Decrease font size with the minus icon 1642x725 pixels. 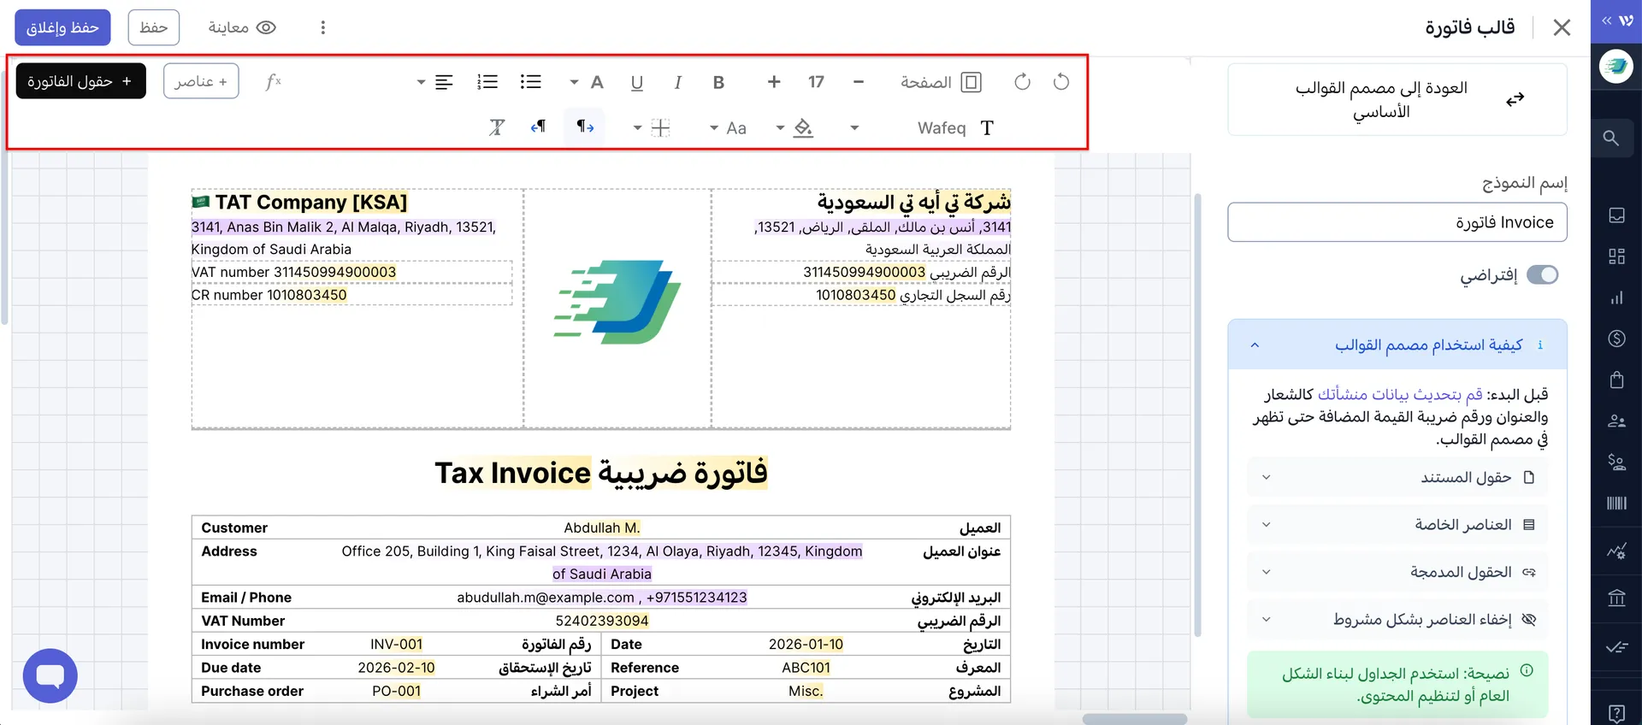tap(859, 82)
